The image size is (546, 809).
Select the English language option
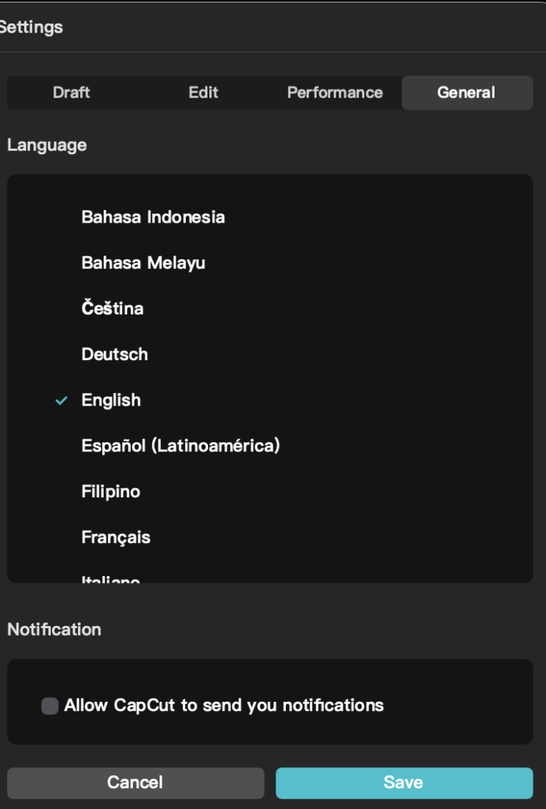(x=111, y=400)
